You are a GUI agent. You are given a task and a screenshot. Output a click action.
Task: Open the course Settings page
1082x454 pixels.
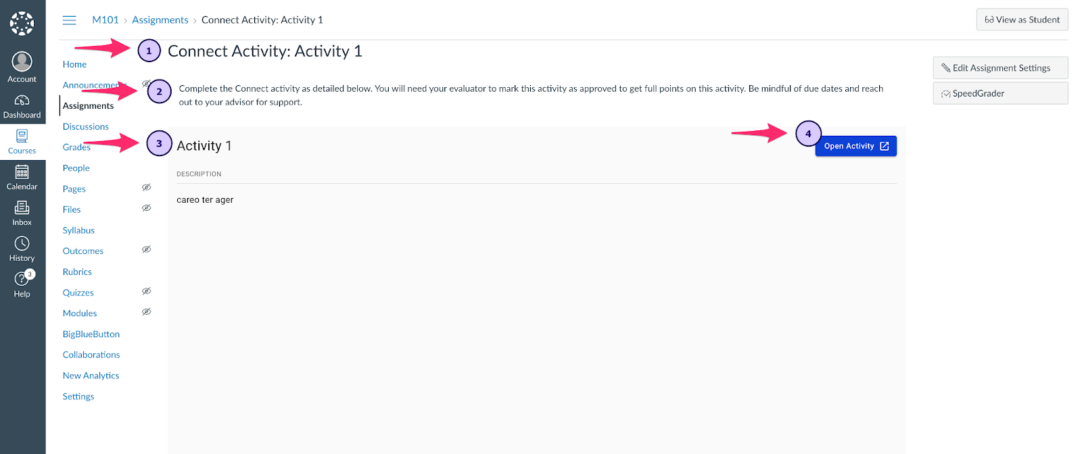[x=78, y=396]
